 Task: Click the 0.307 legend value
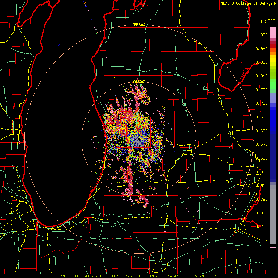pyautogui.click(x=262, y=213)
